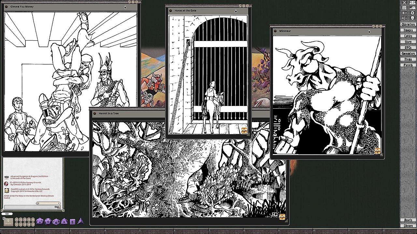Roll the purple d10 die
Screen dimensions: 417x234
coord(56,221)
